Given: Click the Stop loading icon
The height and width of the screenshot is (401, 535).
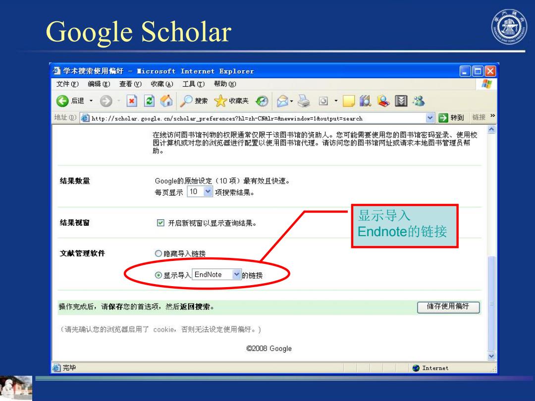Looking at the screenshot, I should click(x=132, y=101).
